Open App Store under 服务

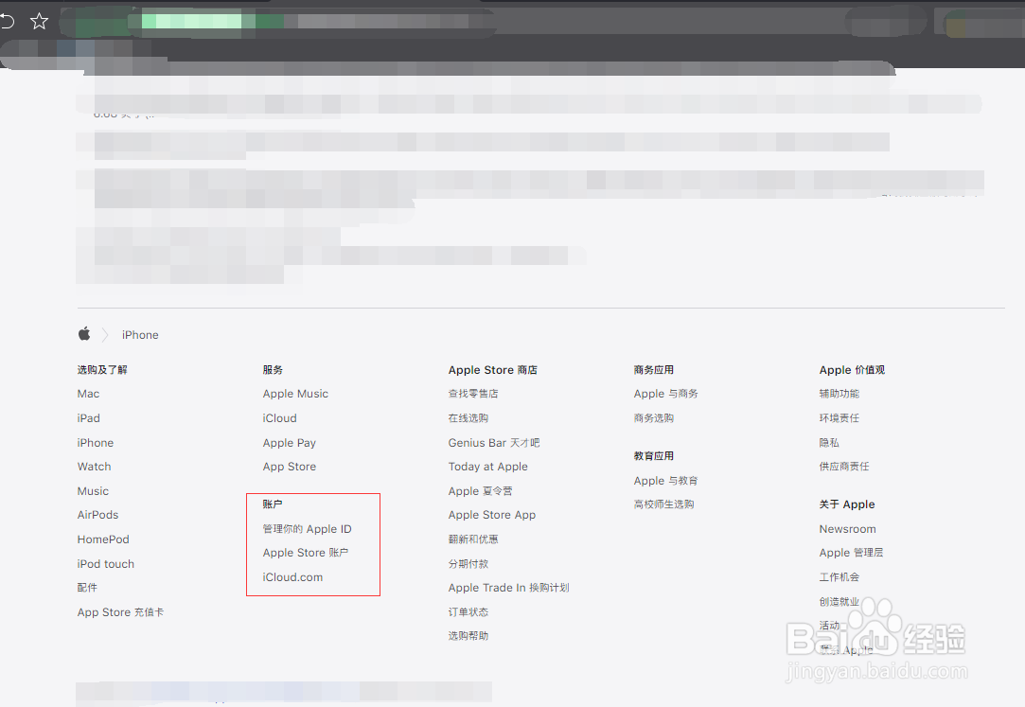290,467
